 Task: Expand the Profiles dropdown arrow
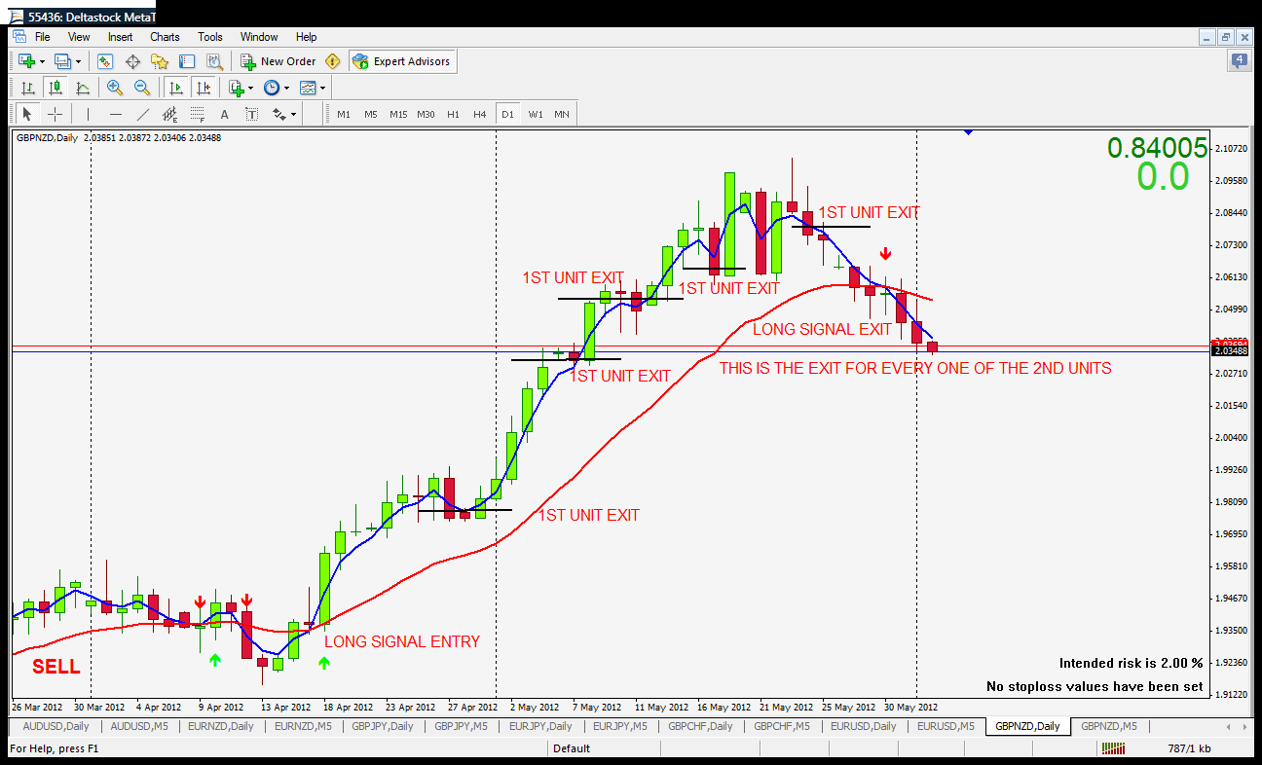[x=79, y=61]
